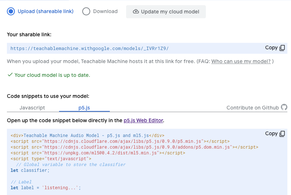Viewport: 291px width, 195px height.
Task: Click the 'let classifier;' code line
Action: tap(30, 170)
